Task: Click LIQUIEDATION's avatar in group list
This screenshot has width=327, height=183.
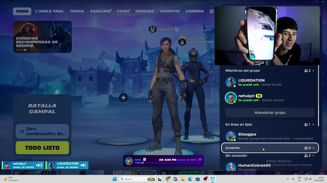Action: (231, 82)
